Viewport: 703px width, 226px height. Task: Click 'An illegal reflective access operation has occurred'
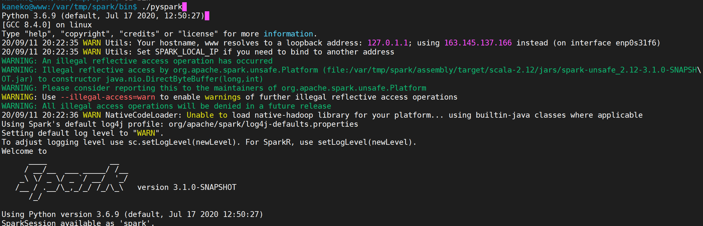coord(157,61)
